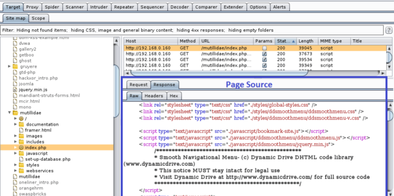394x196 pixels.
Task: Click the help question mark icon on filter bar
Action: coord(389,30)
